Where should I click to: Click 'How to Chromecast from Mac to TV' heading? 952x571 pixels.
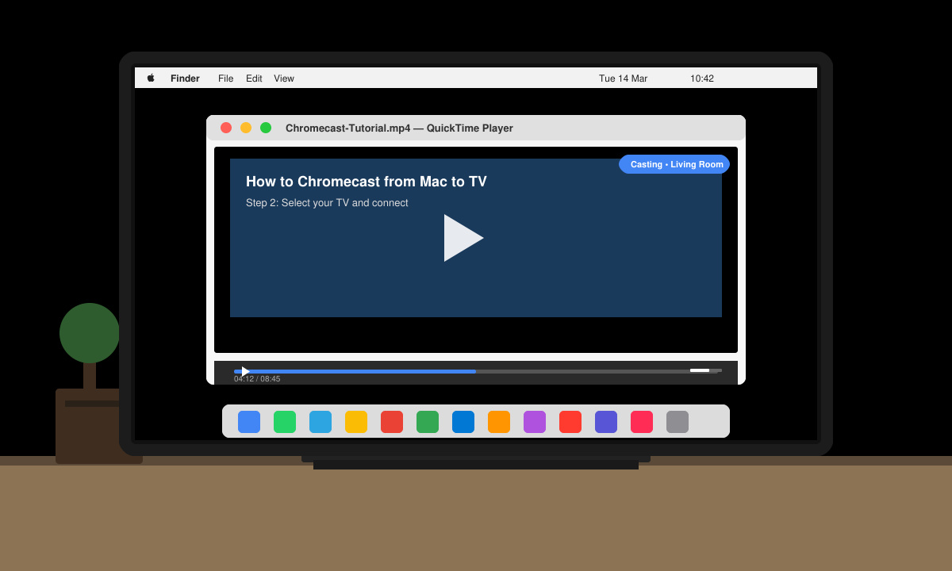click(367, 182)
